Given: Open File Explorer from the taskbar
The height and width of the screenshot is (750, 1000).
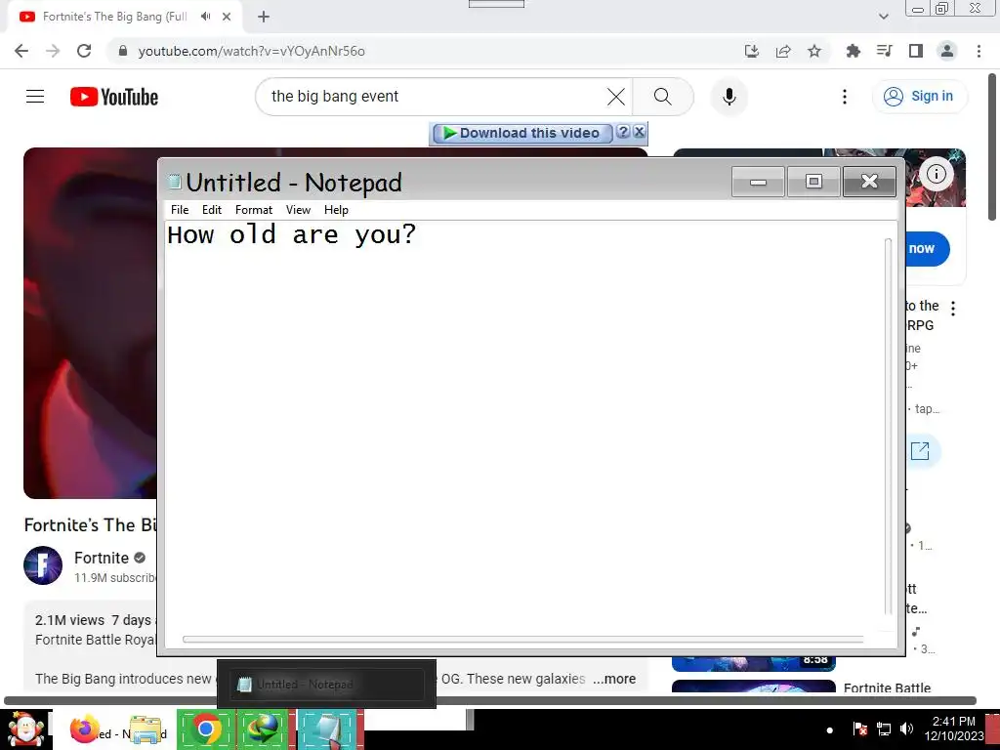Looking at the screenshot, I should pyautogui.click(x=146, y=729).
